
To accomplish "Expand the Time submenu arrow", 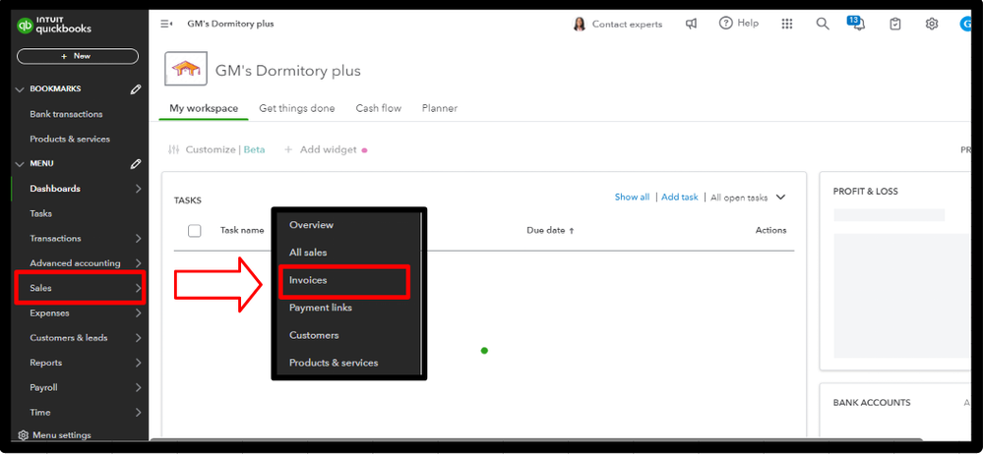I will click(x=138, y=412).
